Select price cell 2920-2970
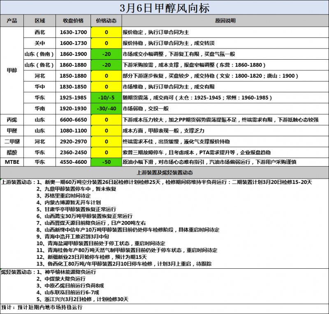The height and width of the screenshot is (314, 329). click(x=73, y=142)
